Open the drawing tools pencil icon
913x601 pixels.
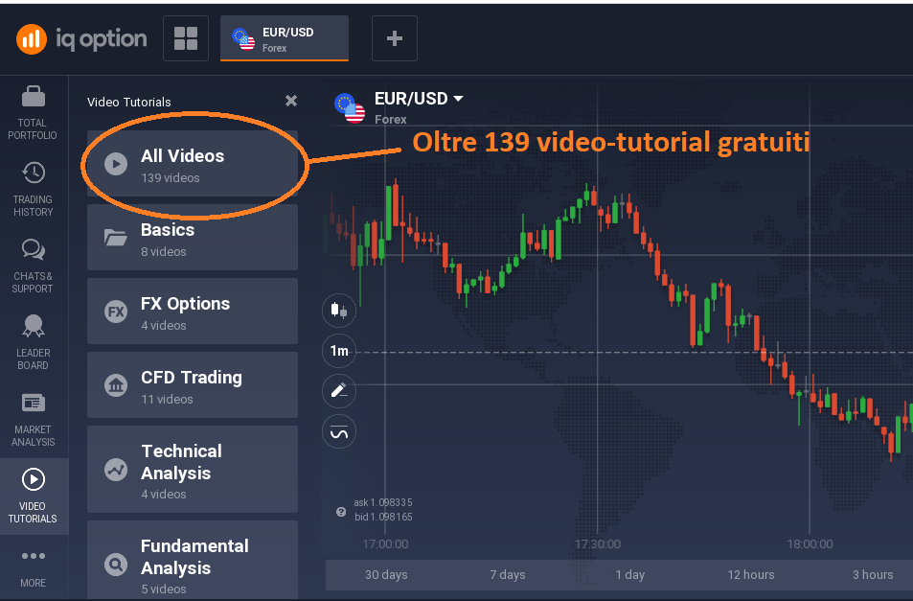point(339,391)
